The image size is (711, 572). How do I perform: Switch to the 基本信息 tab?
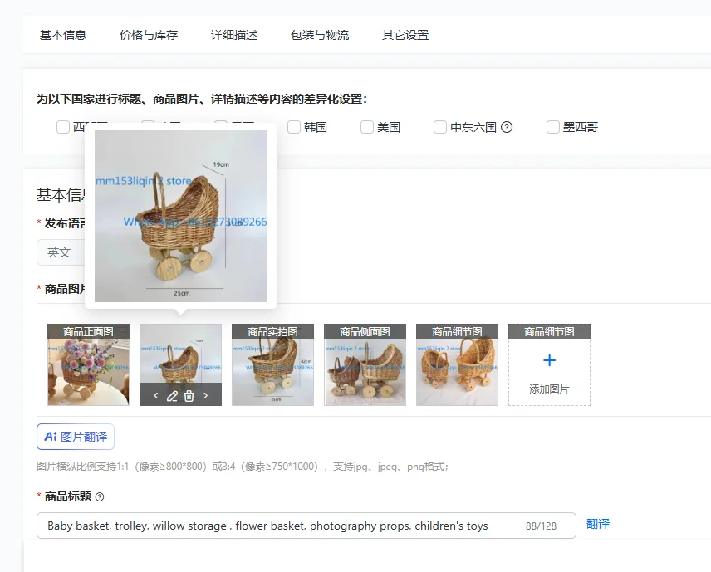(63, 35)
